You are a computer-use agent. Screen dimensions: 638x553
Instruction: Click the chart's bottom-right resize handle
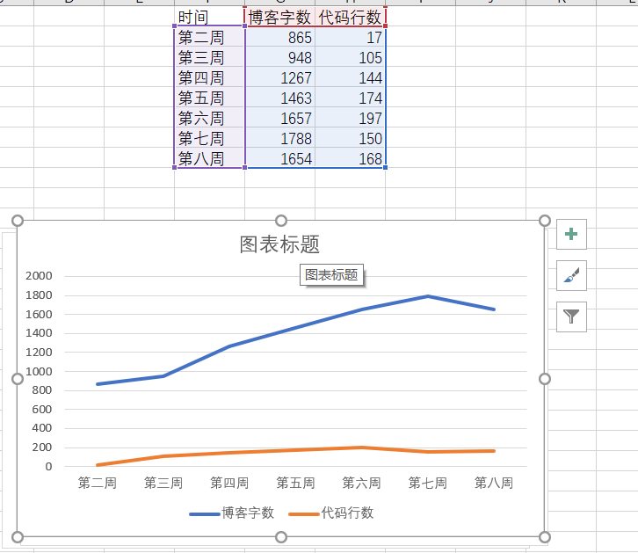coord(545,537)
